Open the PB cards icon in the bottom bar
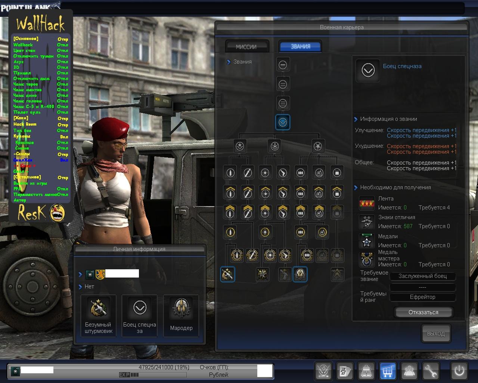 point(345,371)
